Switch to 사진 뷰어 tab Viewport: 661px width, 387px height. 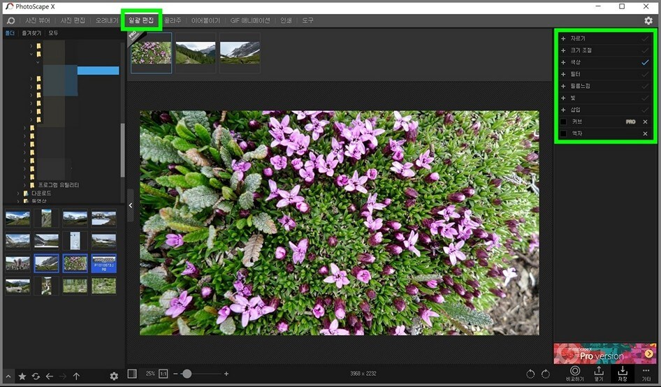click(x=38, y=21)
